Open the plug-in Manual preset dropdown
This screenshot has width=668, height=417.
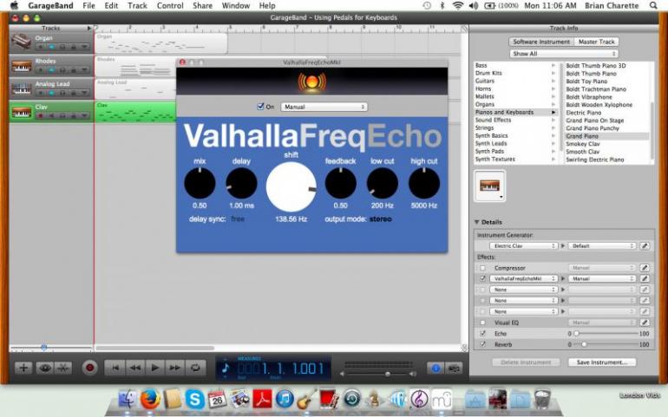324,107
